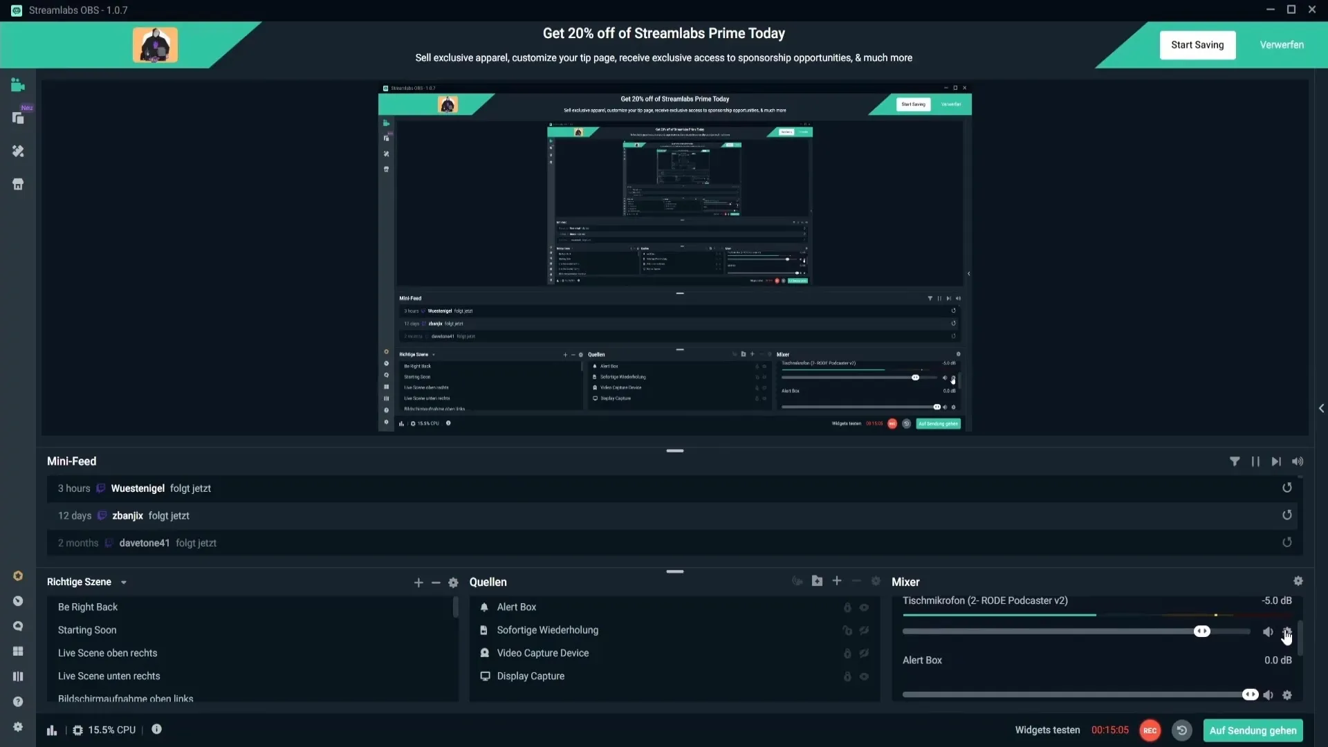This screenshot has width=1328, height=747.
Task: Click the widget link icon in Quellen header
Action: pyautogui.click(x=797, y=581)
